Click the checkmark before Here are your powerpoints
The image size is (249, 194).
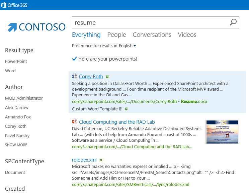pyautogui.click(x=74, y=59)
